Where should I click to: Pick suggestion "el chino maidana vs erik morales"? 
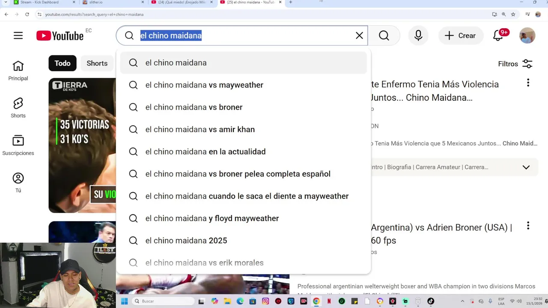243,263
